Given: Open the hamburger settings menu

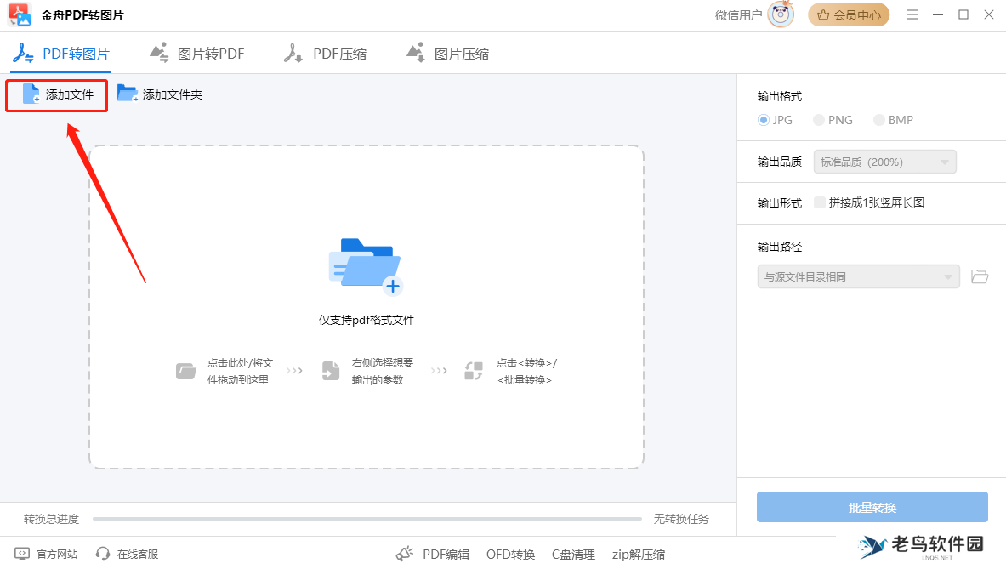Looking at the screenshot, I should click(912, 14).
